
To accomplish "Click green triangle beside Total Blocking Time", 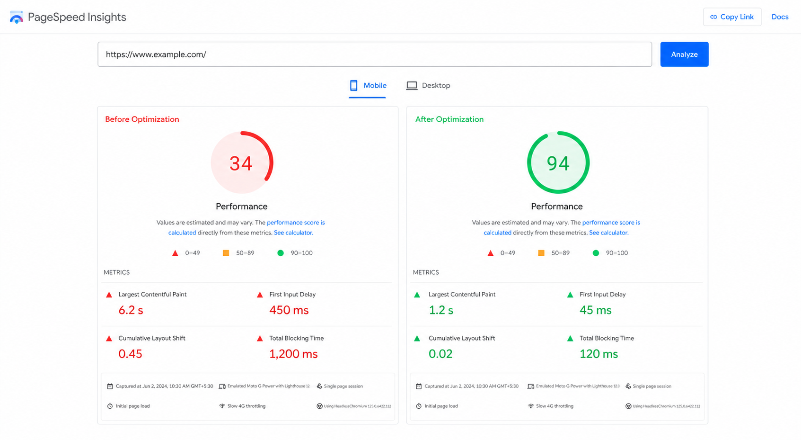I will (x=570, y=339).
